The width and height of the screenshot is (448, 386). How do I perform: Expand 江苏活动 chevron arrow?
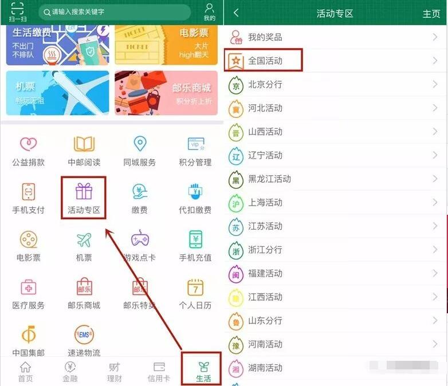[435, 226]
